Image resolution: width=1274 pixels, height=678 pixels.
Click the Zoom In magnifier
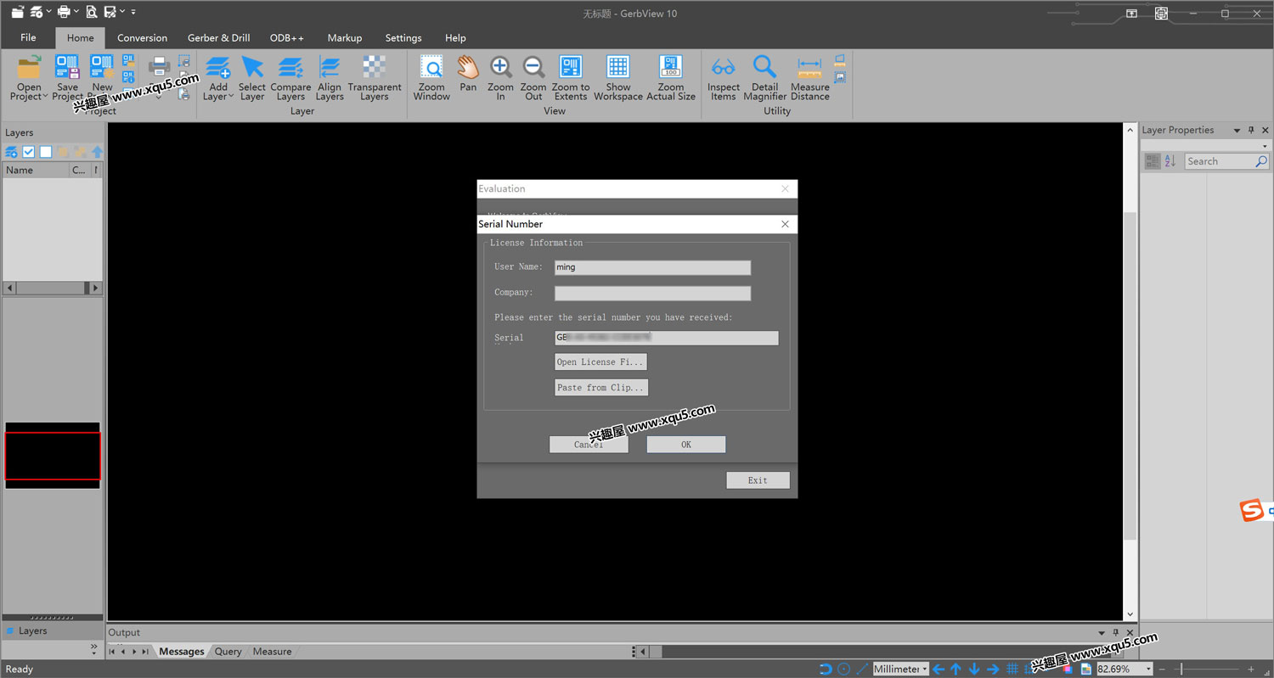pyautogui.click(x=500, y=68)
